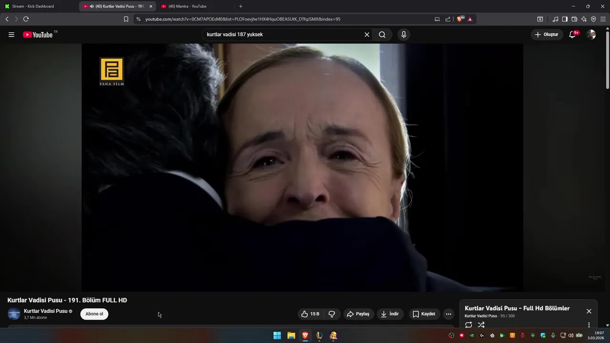Open the account avatar menu
Image resolution: width=610 pixels, height=343 pixels.
pyautogui.click(x=591, y=34)
